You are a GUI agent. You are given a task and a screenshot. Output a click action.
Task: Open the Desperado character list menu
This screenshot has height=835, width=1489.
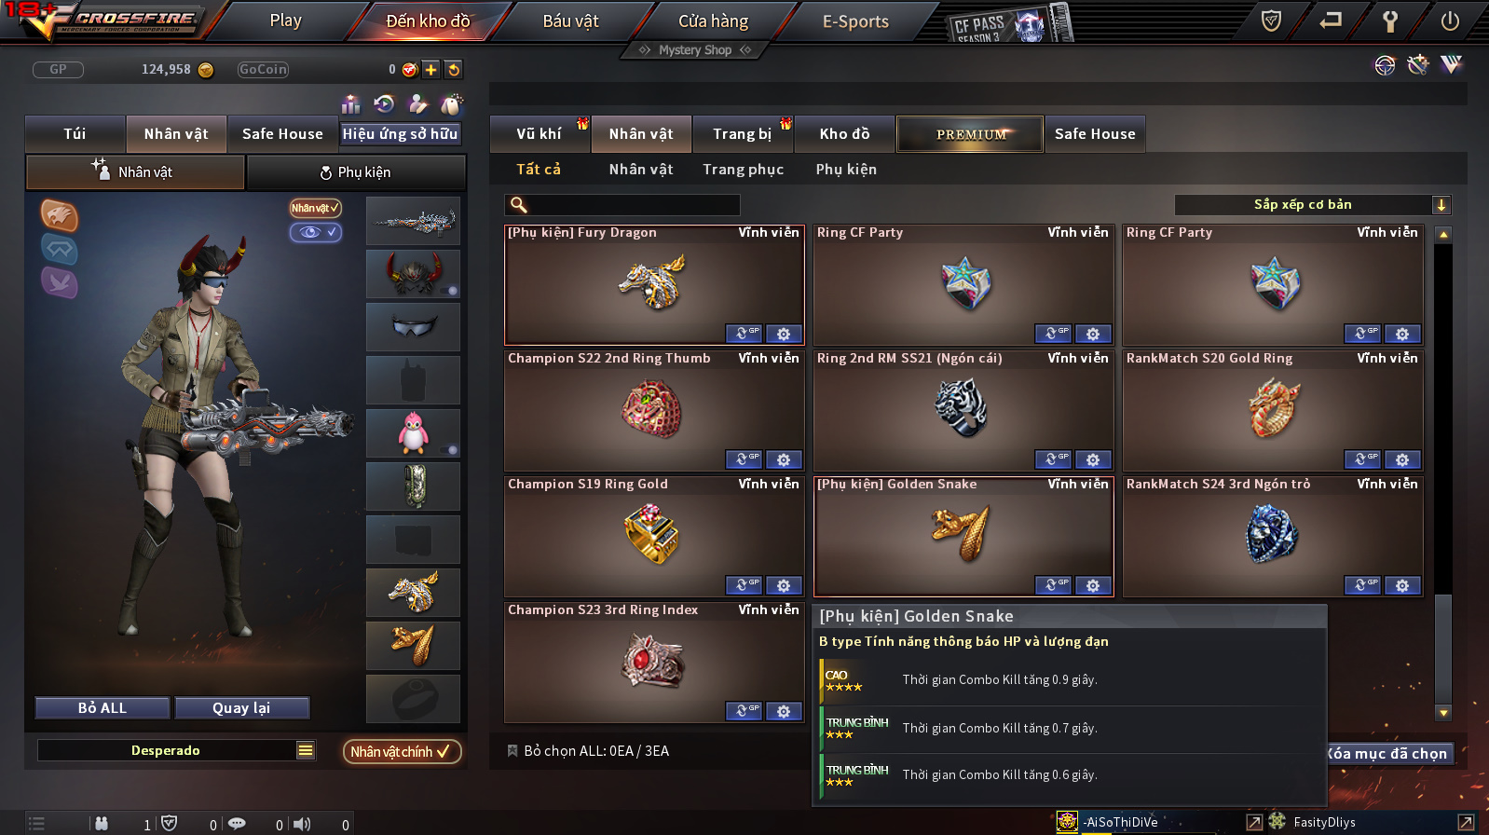[305, 750]
